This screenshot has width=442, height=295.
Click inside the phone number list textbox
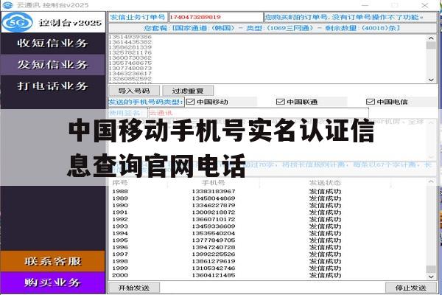pos(268,59)
